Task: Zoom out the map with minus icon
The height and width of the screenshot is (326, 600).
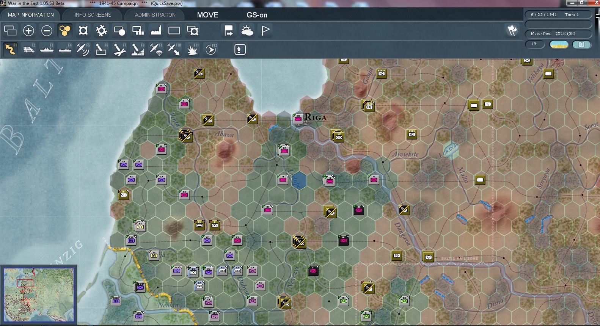Action: pos(47,30)
